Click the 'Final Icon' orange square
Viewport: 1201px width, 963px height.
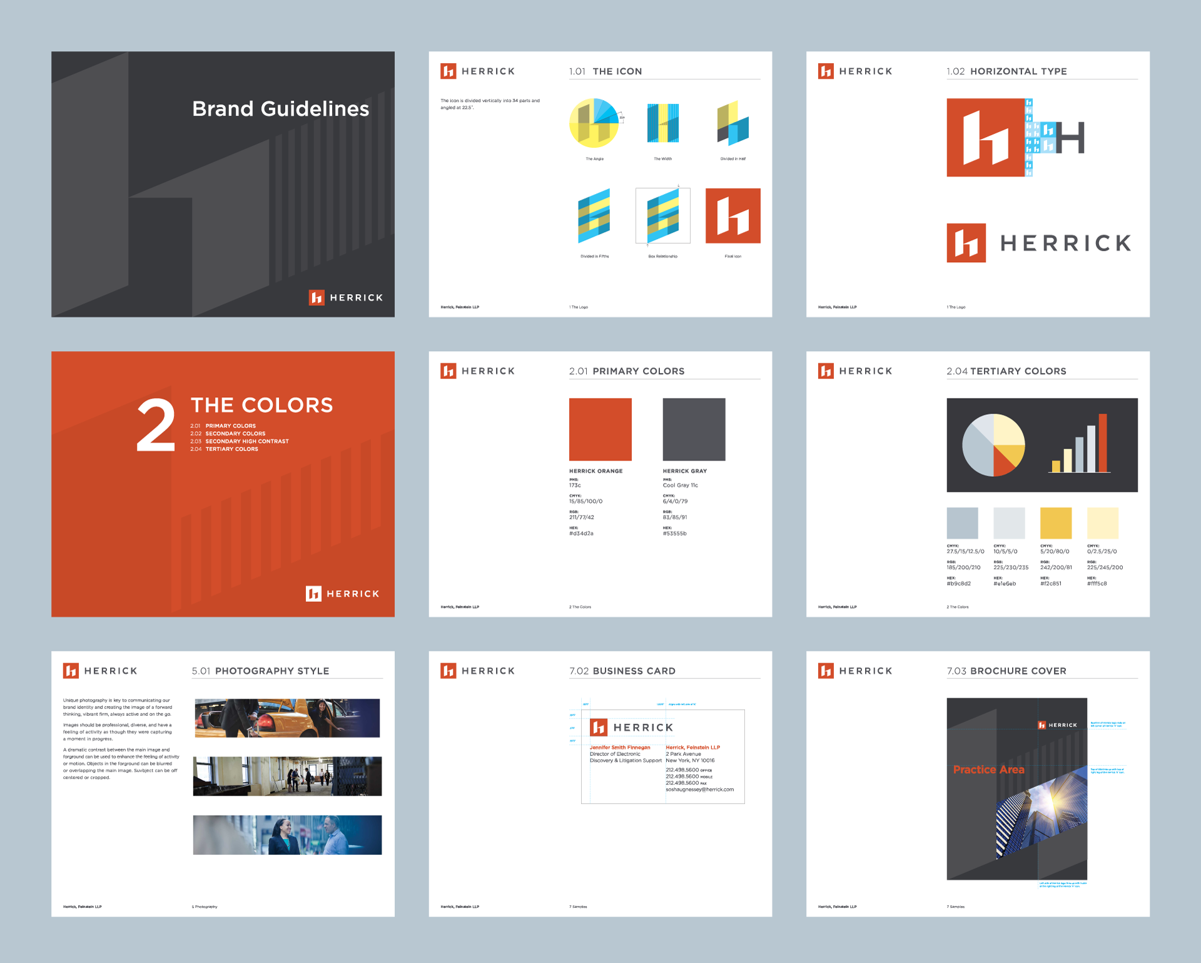click(732, 216)
